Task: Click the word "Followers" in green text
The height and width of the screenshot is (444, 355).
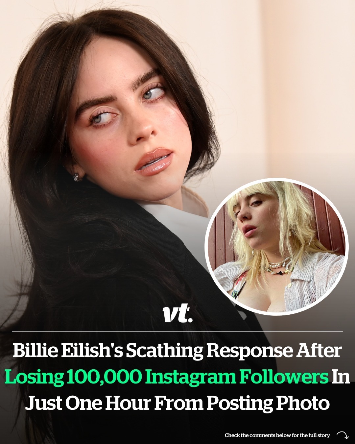Action: click(284, 377)
